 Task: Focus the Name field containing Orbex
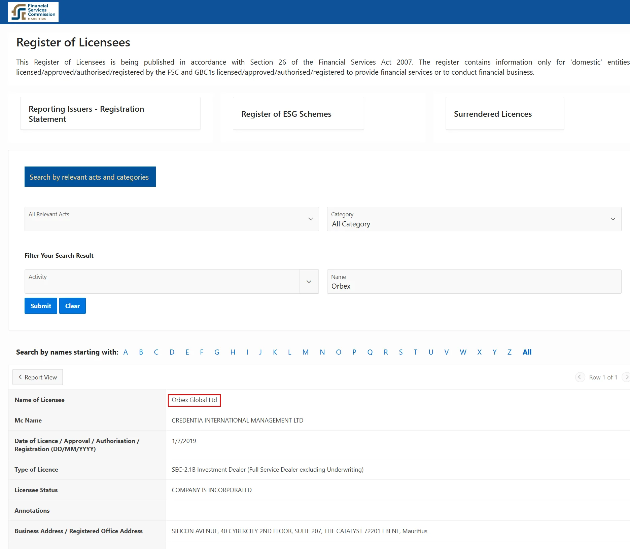(474, 282)
